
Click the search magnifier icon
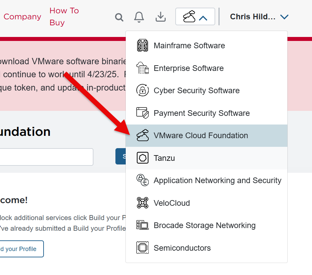pos(119,17)
